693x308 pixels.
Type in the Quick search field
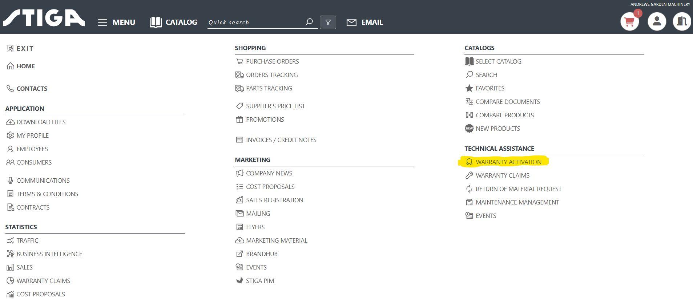pyautogui.click(x=254, y=23)
